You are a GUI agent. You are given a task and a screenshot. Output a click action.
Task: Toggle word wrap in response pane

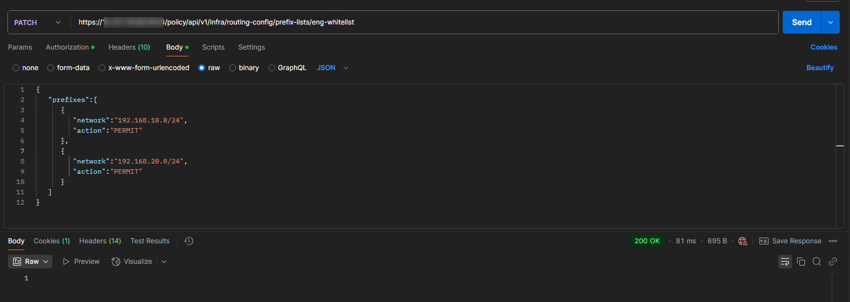[x=785, y=262]
